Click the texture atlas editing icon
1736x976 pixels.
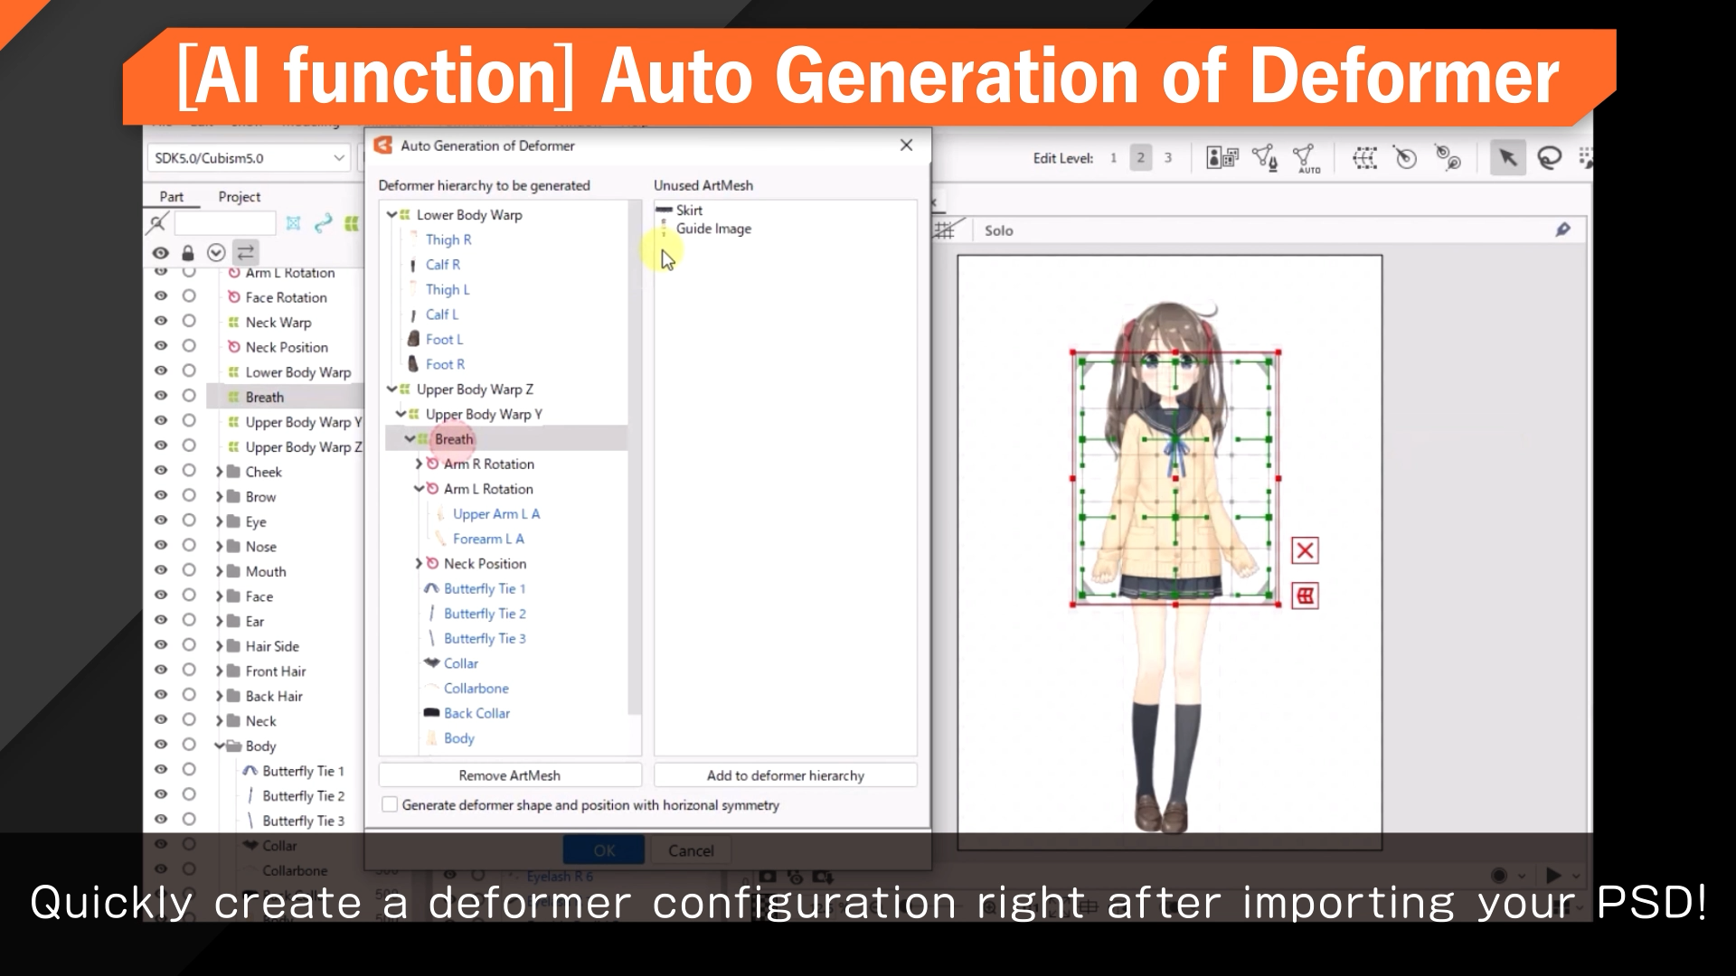click(x=1223, y=156)
